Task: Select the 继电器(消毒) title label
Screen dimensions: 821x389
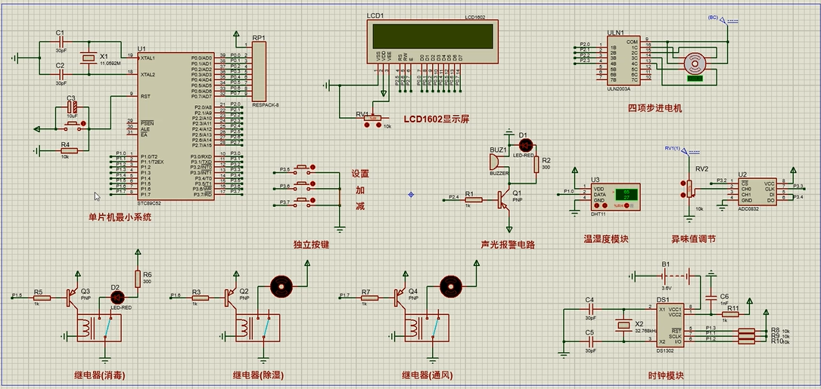Action: pos(99,375)
